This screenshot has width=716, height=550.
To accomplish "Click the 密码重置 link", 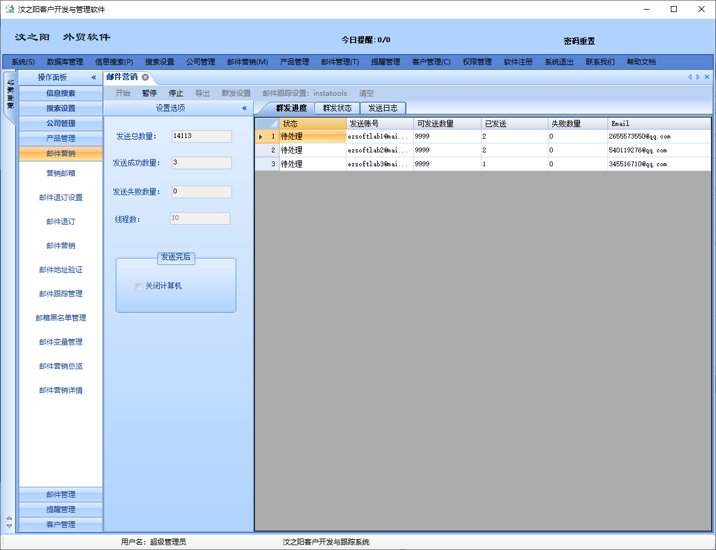I will [579, 40].
